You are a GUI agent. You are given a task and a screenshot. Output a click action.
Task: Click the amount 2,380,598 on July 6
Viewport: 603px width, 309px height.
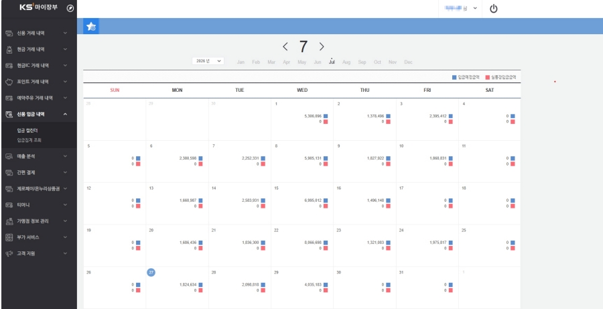click(188, 158)
